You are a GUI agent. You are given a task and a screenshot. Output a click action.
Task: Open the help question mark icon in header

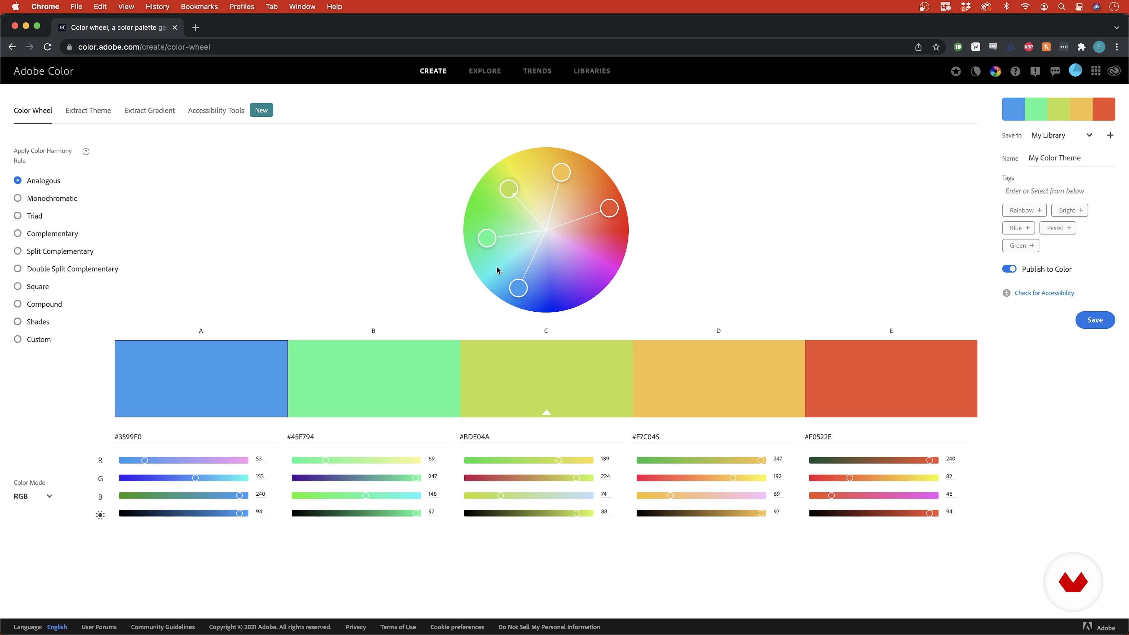point(1016,71)
